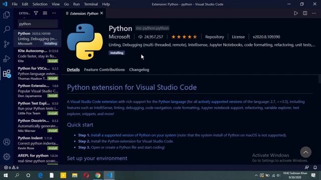The height and width of the screenshot is (180, 321).
Task: Open the feedback icon in status bar
Action: click(x=306, y=167)
